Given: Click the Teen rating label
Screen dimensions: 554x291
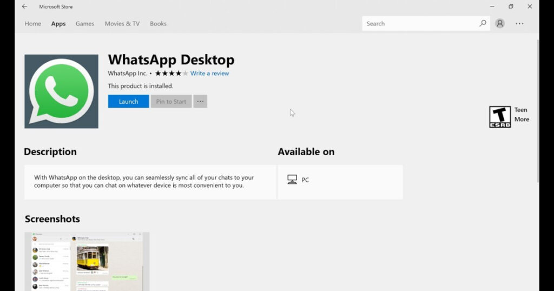Looking at the screenshot, I should pyautogui.click(x=521, y=110).
